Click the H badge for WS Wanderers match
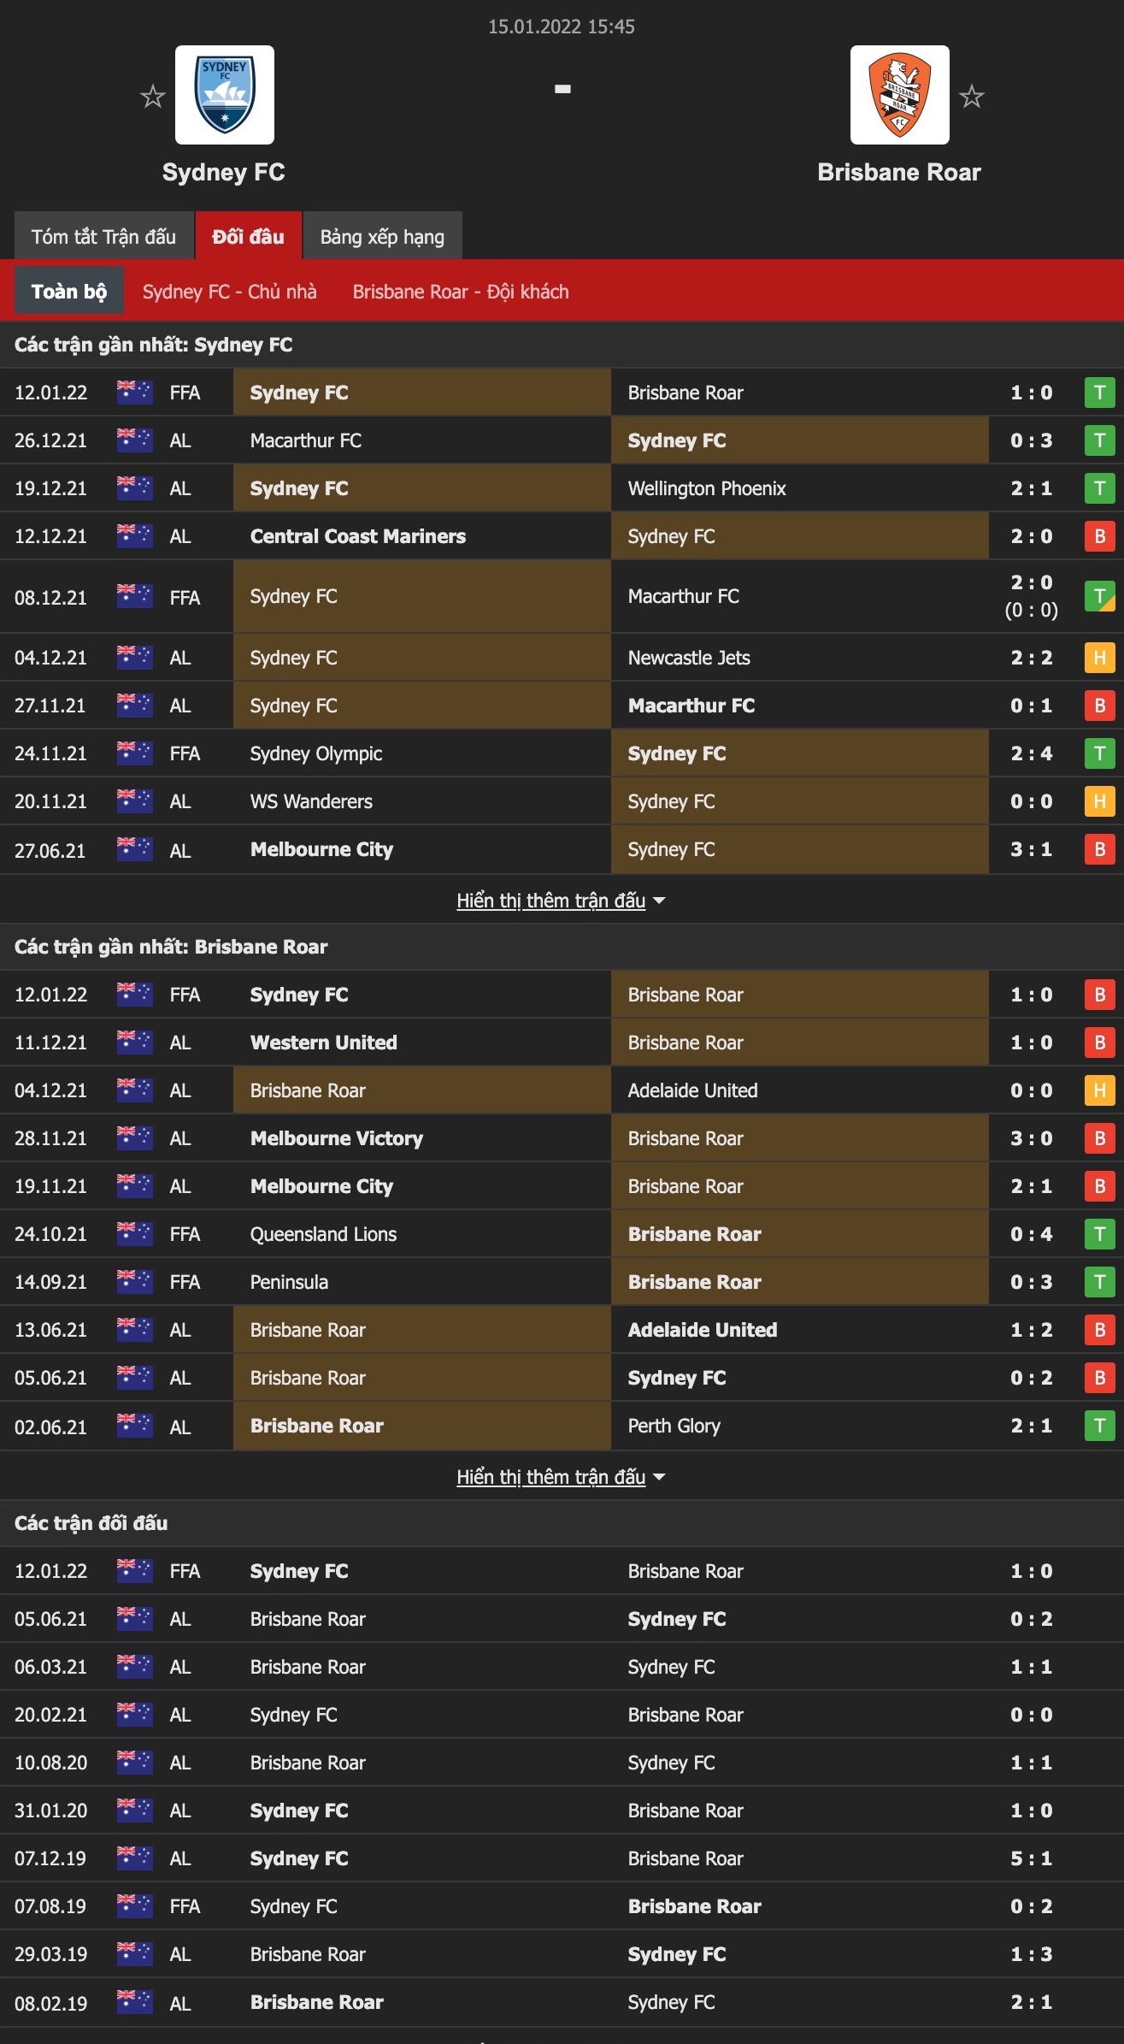1124x2044 pixels. [x=1099, y=801]
